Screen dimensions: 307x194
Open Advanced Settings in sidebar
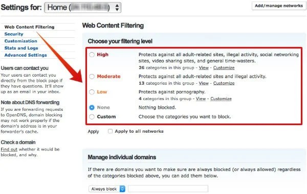[26, 55]
